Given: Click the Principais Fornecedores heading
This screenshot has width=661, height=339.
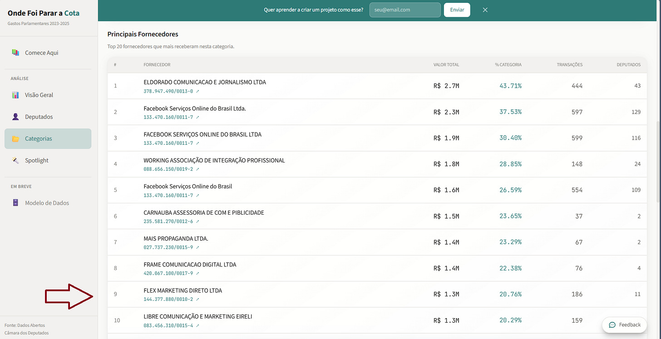Looking at the screenshot, I should coord(143,34).
